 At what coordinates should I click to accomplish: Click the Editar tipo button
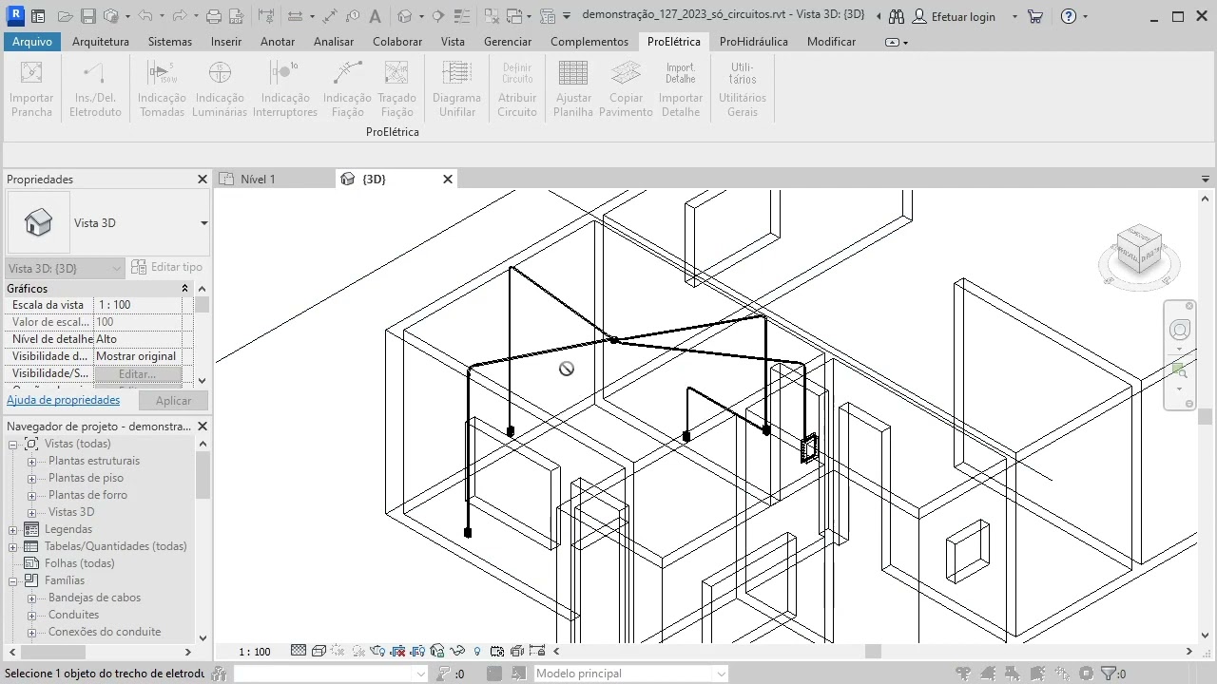[167, 268]
